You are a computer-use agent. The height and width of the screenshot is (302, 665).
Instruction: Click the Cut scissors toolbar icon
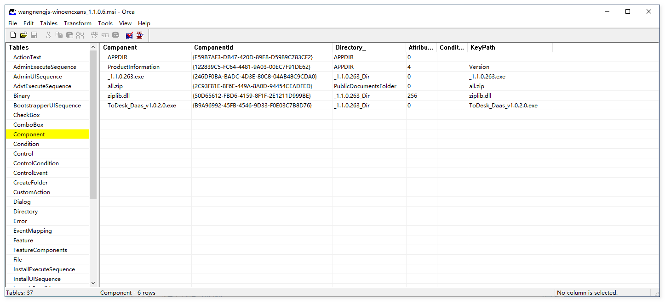coord(48,35)
